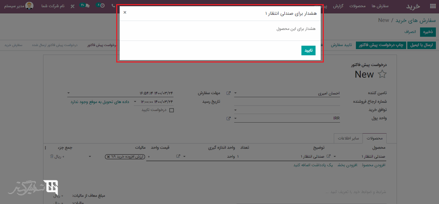Viewport: 439px width, 204px height.
Task: Open the phone call icon in navbar
Action: pyautogui.click(x=113, y=6)
